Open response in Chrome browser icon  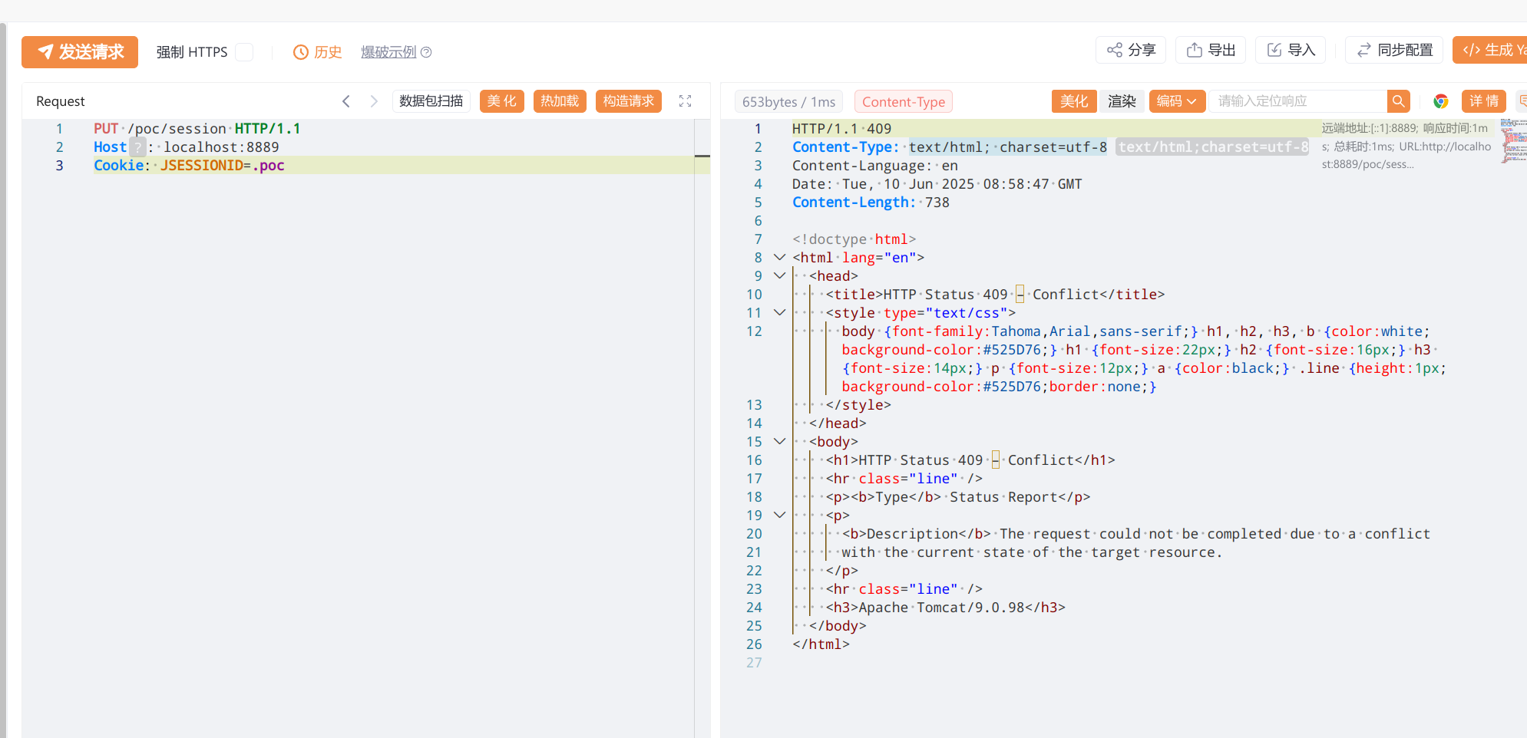pos(1440,101)
